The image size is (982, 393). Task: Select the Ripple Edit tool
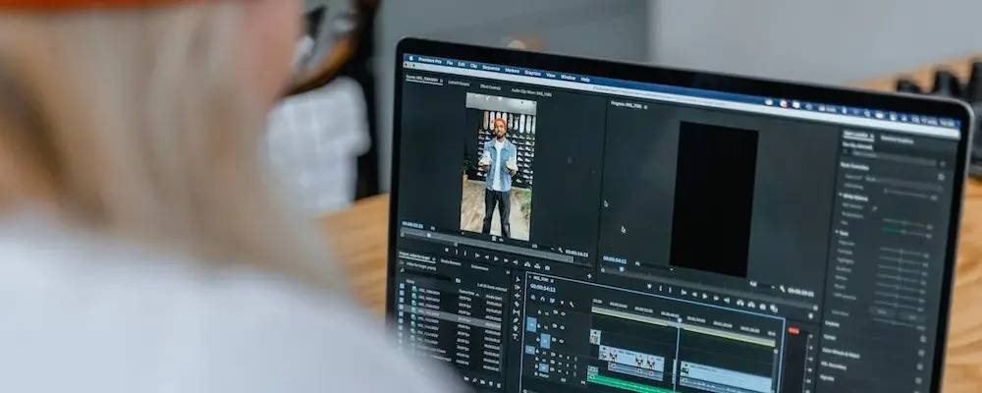click(x=518, y=296)
